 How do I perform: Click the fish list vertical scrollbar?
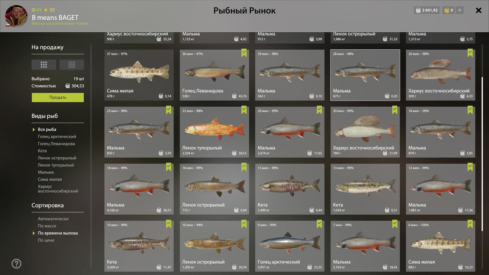482,154
